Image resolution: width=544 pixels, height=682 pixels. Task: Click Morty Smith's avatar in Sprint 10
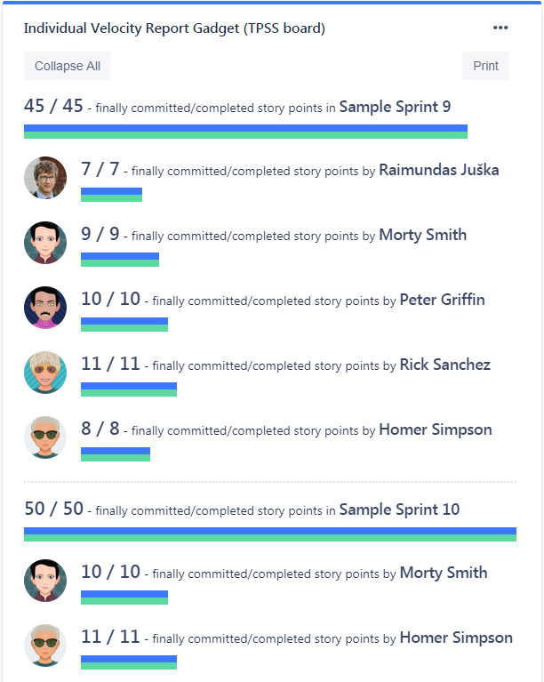[45, 581]
